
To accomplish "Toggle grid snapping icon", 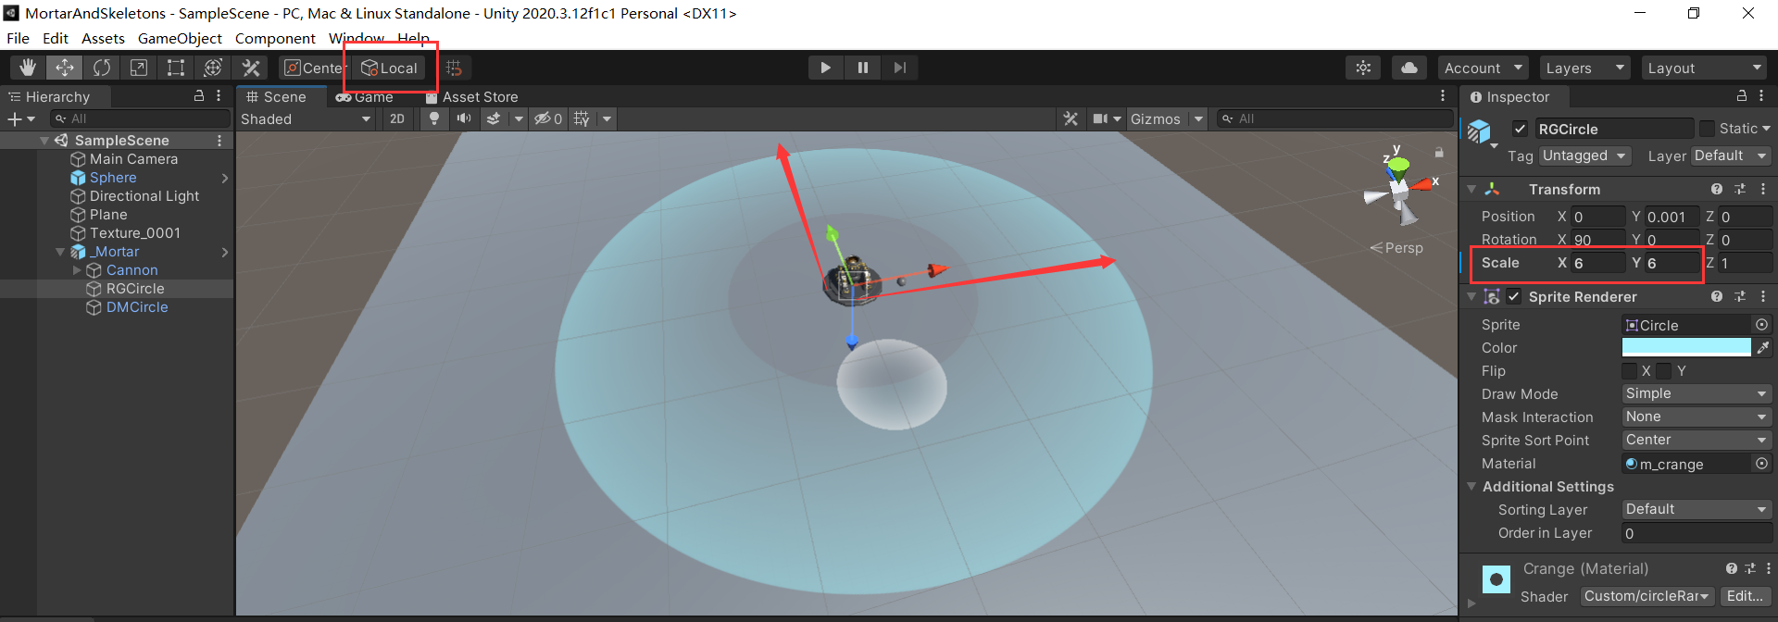I will 454,68.
